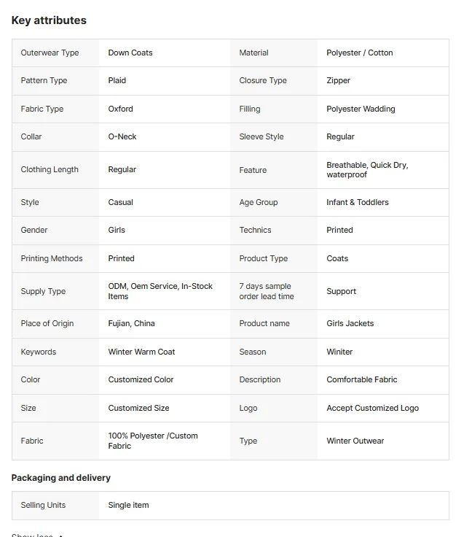Click the 100% Polyester /Custom Fabric value

pyautogui.click(x=153, y=441)
